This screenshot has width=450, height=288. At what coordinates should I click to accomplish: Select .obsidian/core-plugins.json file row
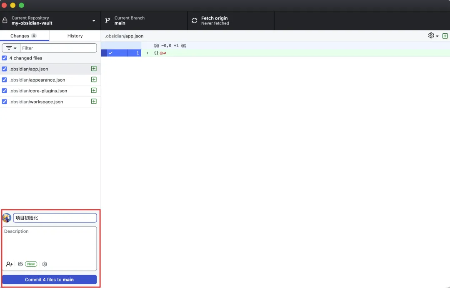coord(50,91)
